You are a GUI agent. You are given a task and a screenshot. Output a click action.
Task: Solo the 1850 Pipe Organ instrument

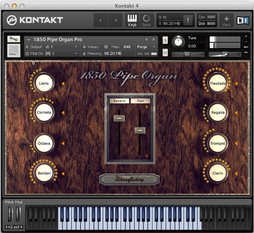pos(165,40)
